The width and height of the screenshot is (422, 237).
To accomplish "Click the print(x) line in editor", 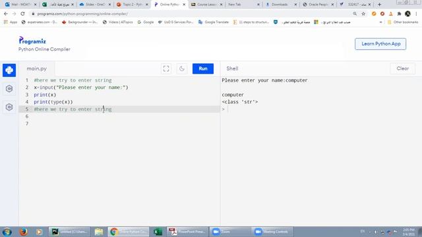I will pyautogui.click(x=45, y=95).
